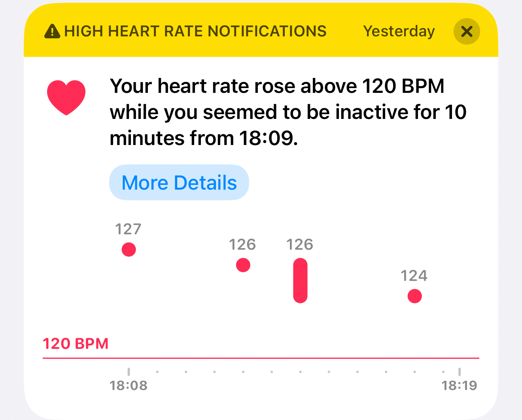Tap the 127 value label on the chart
This screenshot has width=522, height=420.
point(128,229)
